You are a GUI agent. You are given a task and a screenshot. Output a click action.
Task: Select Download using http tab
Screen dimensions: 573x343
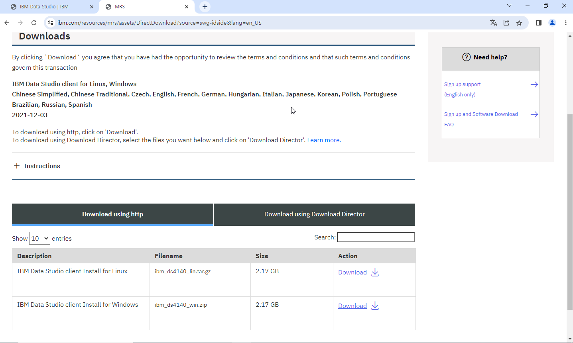pyautogui.click(x=112, y=214)
